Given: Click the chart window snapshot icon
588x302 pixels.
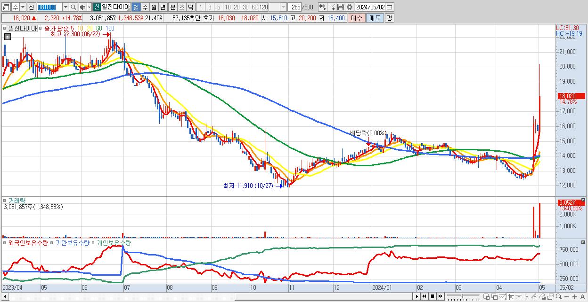Looking at the screenshot, I should [x=550, y=297].
